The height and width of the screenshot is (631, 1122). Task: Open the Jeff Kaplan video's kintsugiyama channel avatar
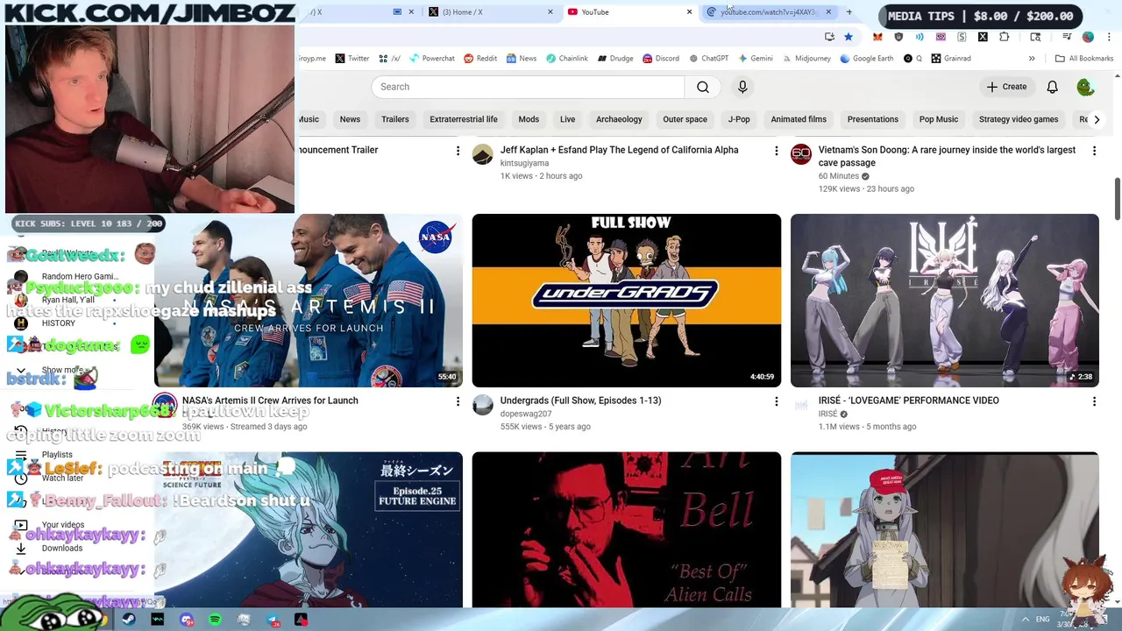click(483, 155)
